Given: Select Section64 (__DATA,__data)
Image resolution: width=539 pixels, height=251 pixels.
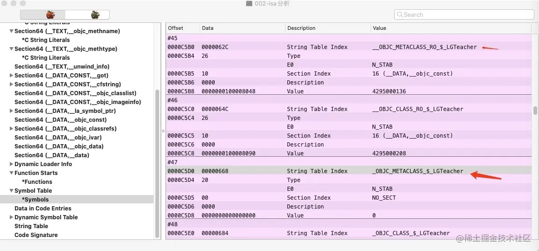Looking at the screenshot, I should click(52, 155).
